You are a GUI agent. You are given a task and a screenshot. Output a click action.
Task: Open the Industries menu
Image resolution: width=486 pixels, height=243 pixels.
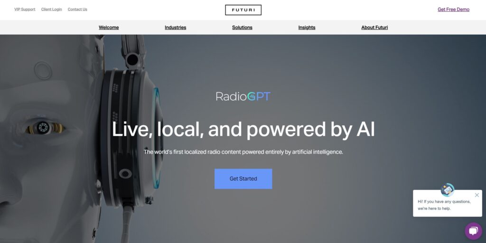(176, 27)
